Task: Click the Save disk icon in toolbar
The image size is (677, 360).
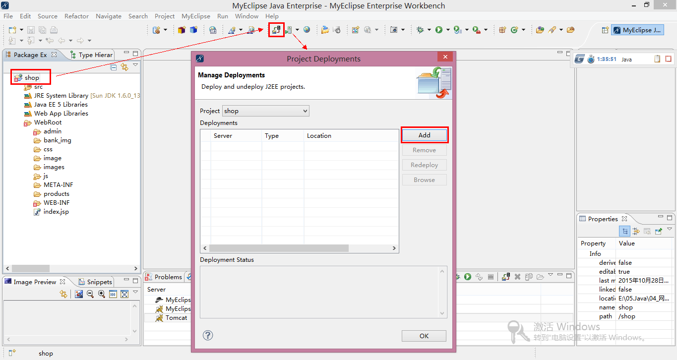Action: click(31, 30)
